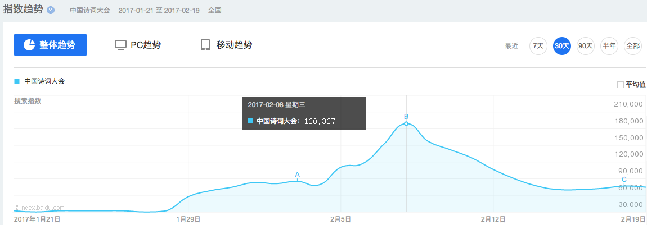Click marker B at the chart peak
647x225 pixels.
click(406, 117)
